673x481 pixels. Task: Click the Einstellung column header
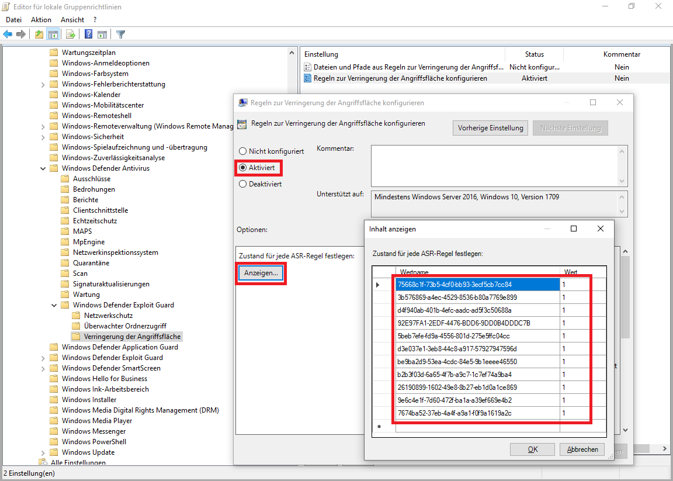[x=403, y=54]
